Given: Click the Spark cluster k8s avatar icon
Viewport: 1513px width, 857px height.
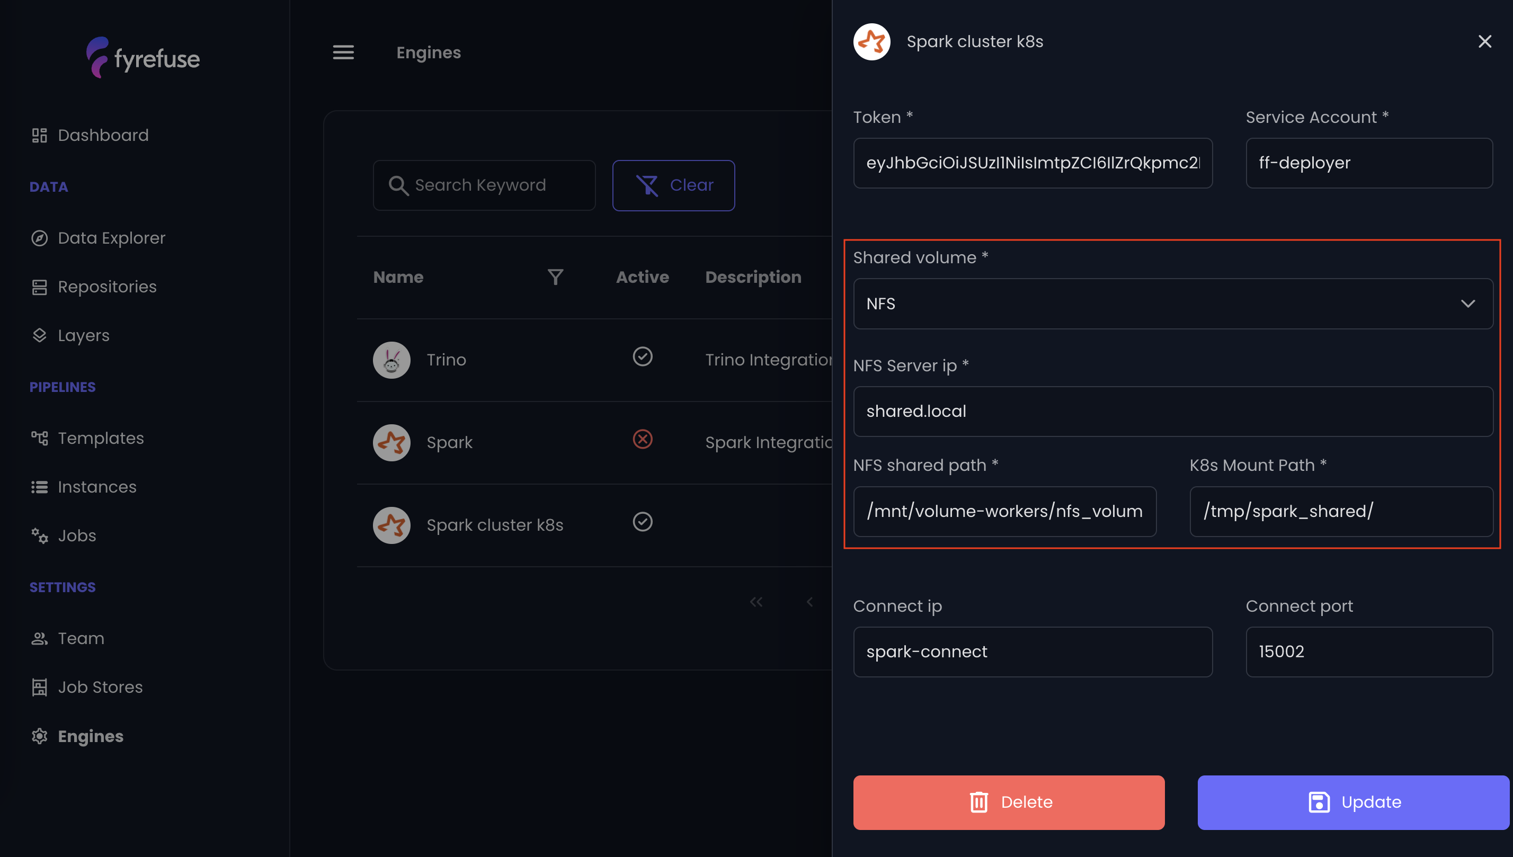Looking at the screenshot, I should click(391, 525).
